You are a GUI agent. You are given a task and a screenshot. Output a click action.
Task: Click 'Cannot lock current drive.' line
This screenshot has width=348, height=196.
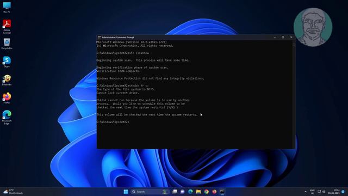[117, 93]
